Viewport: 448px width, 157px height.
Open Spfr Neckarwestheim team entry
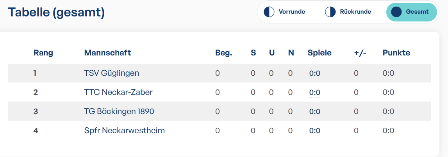pyautogui.click(x=125, y=131)
